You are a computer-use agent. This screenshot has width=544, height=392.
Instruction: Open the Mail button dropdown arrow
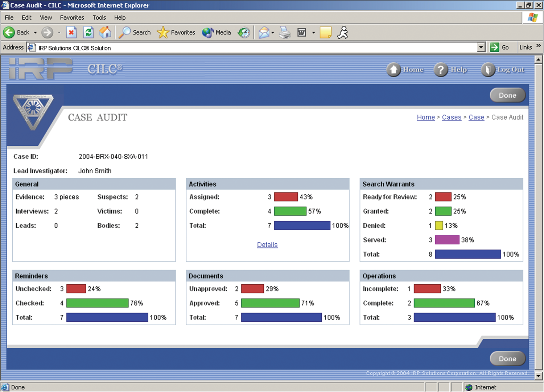click(x=273, y=33)
